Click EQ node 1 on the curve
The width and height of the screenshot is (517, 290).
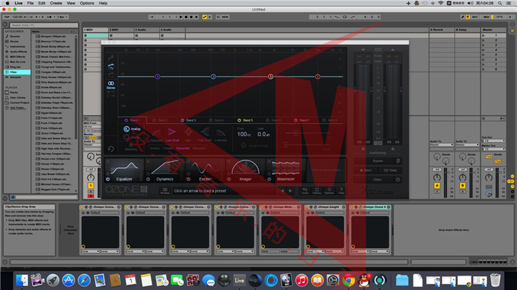tap(158, 76)
